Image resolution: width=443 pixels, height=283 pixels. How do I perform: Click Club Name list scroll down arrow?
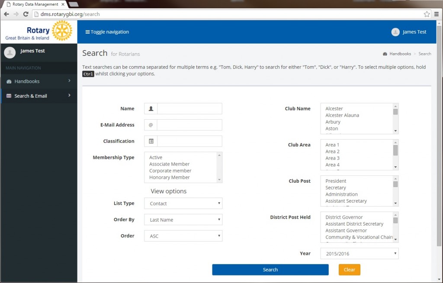[395, 131]
